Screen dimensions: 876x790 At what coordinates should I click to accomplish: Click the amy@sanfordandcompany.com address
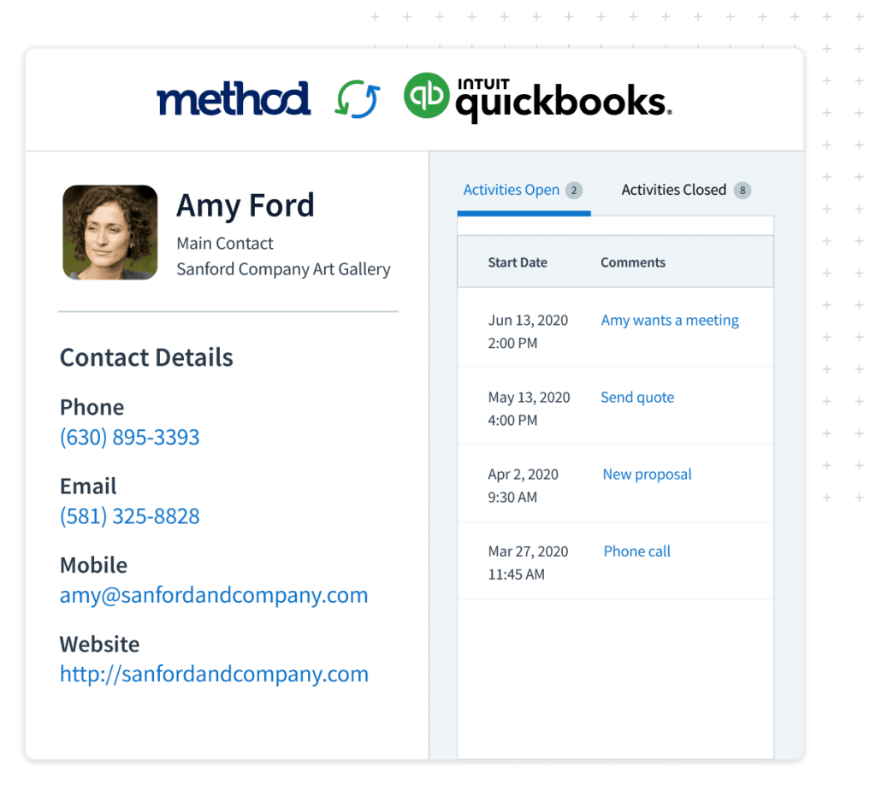pyautogui.click(x=214, y=595)
